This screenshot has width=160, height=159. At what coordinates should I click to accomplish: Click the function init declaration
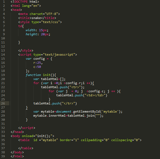coord(41,75)
